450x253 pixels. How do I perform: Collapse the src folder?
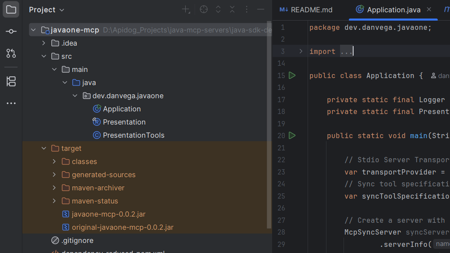44,56
